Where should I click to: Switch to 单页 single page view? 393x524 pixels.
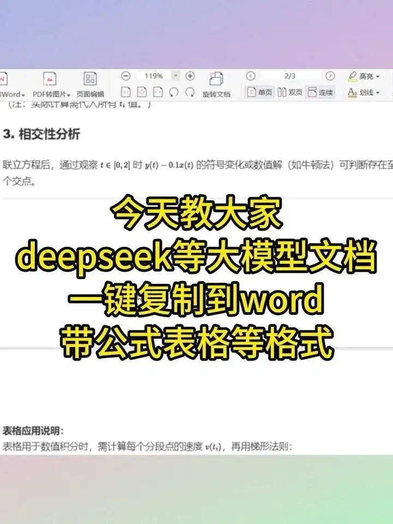point(259,92)
